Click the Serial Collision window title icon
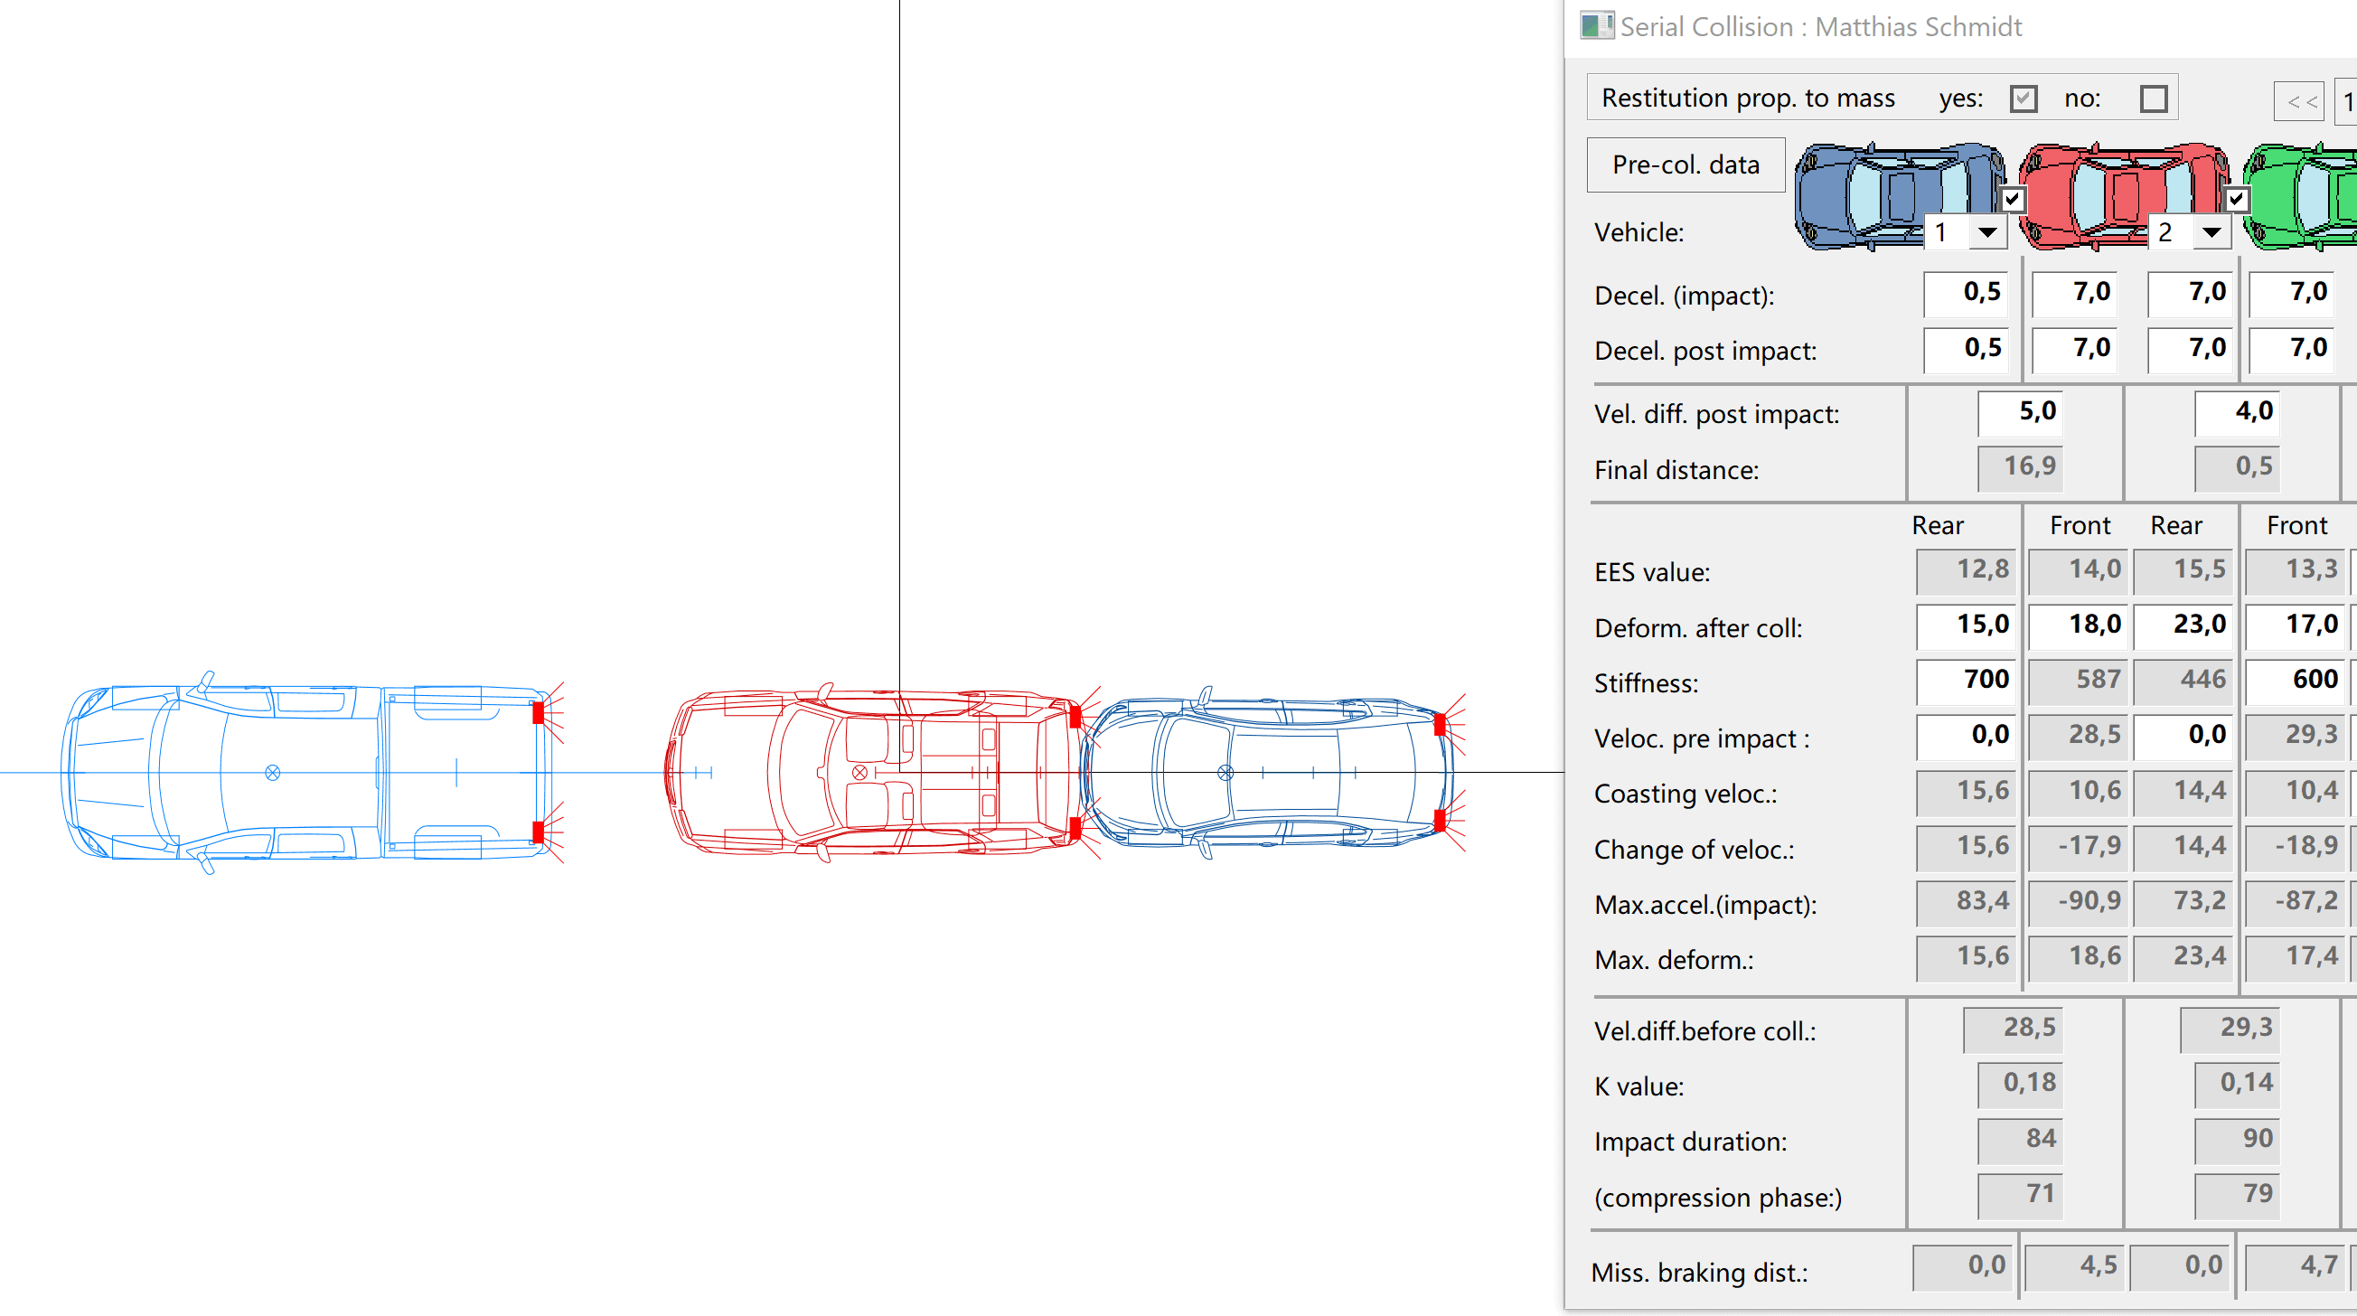This screenshot has width=2357, height=1316. 1597,25
